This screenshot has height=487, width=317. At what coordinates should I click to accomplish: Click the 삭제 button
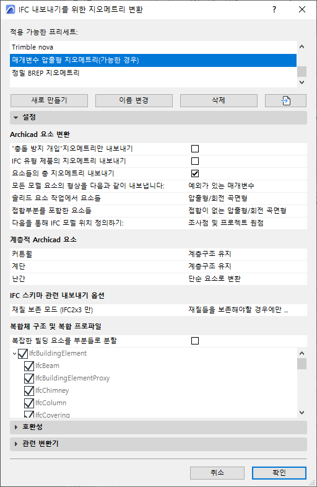click(x=219, y=100)
